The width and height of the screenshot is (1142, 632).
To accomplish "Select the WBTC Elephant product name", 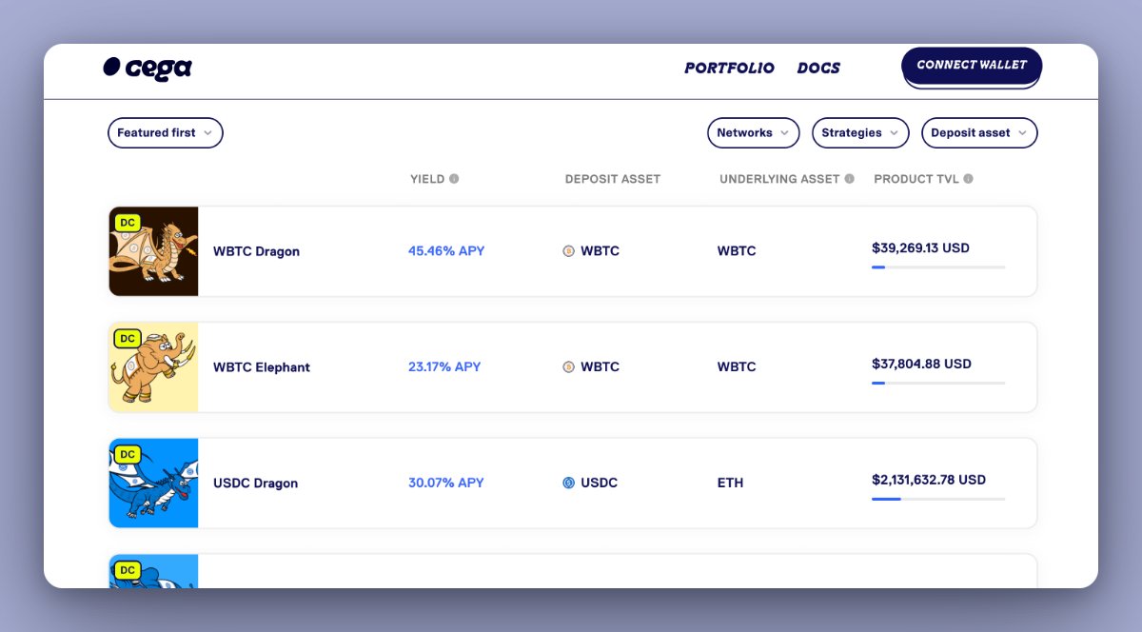I will (x=262, y=367).
